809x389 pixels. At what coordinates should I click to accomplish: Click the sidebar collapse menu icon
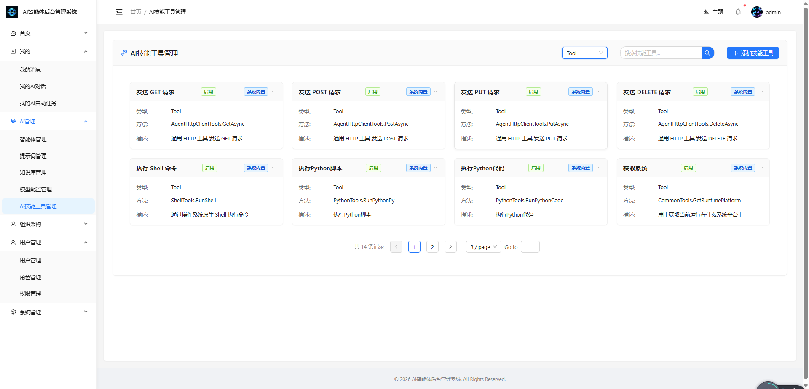click(x=119, y=12)
